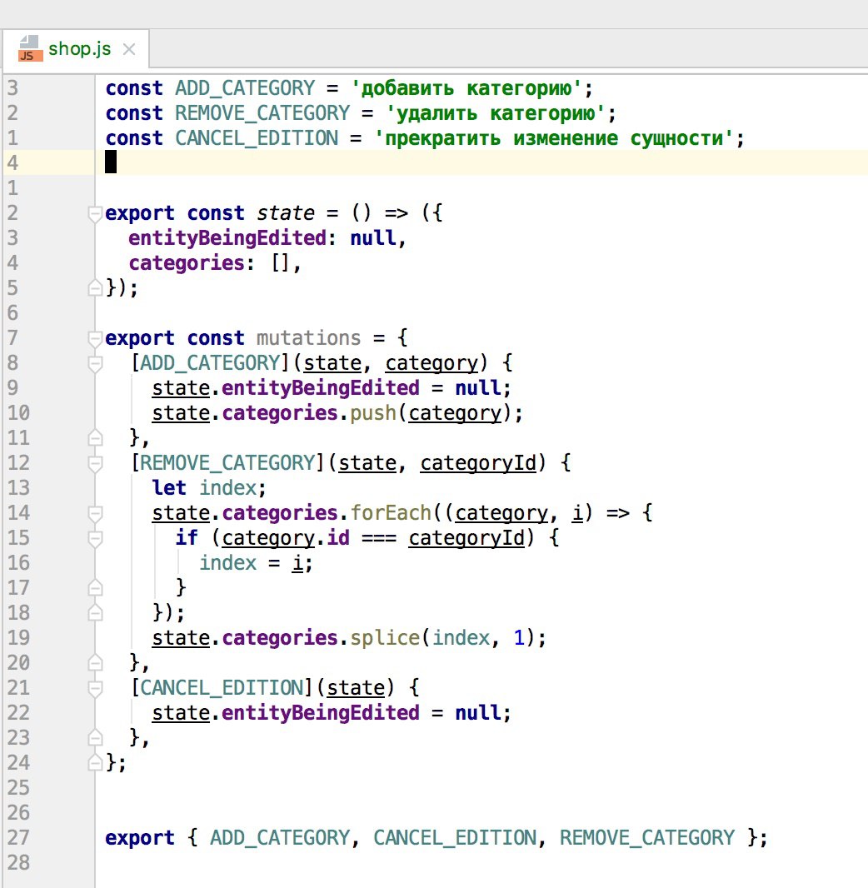Fold the [REMOVE_CATEGORY] mutation method

[x=95, y=463]
